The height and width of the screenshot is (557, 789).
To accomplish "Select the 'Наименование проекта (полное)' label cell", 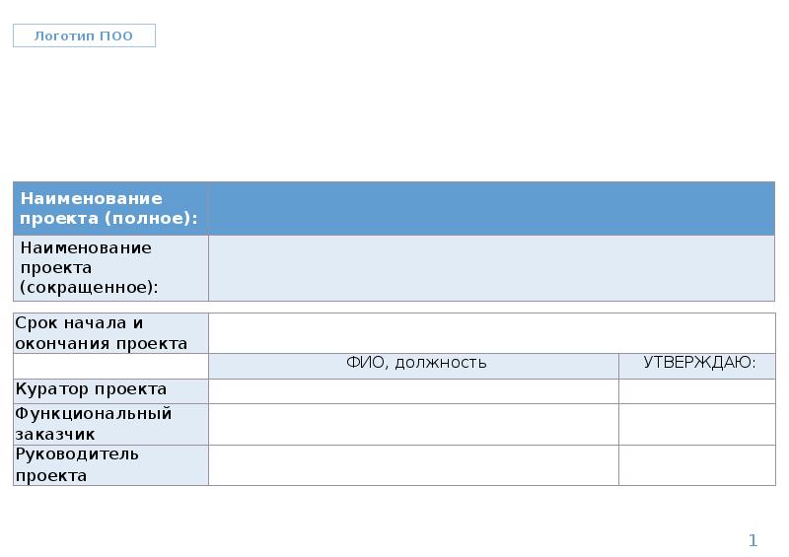I will click(x=109, y=208).
